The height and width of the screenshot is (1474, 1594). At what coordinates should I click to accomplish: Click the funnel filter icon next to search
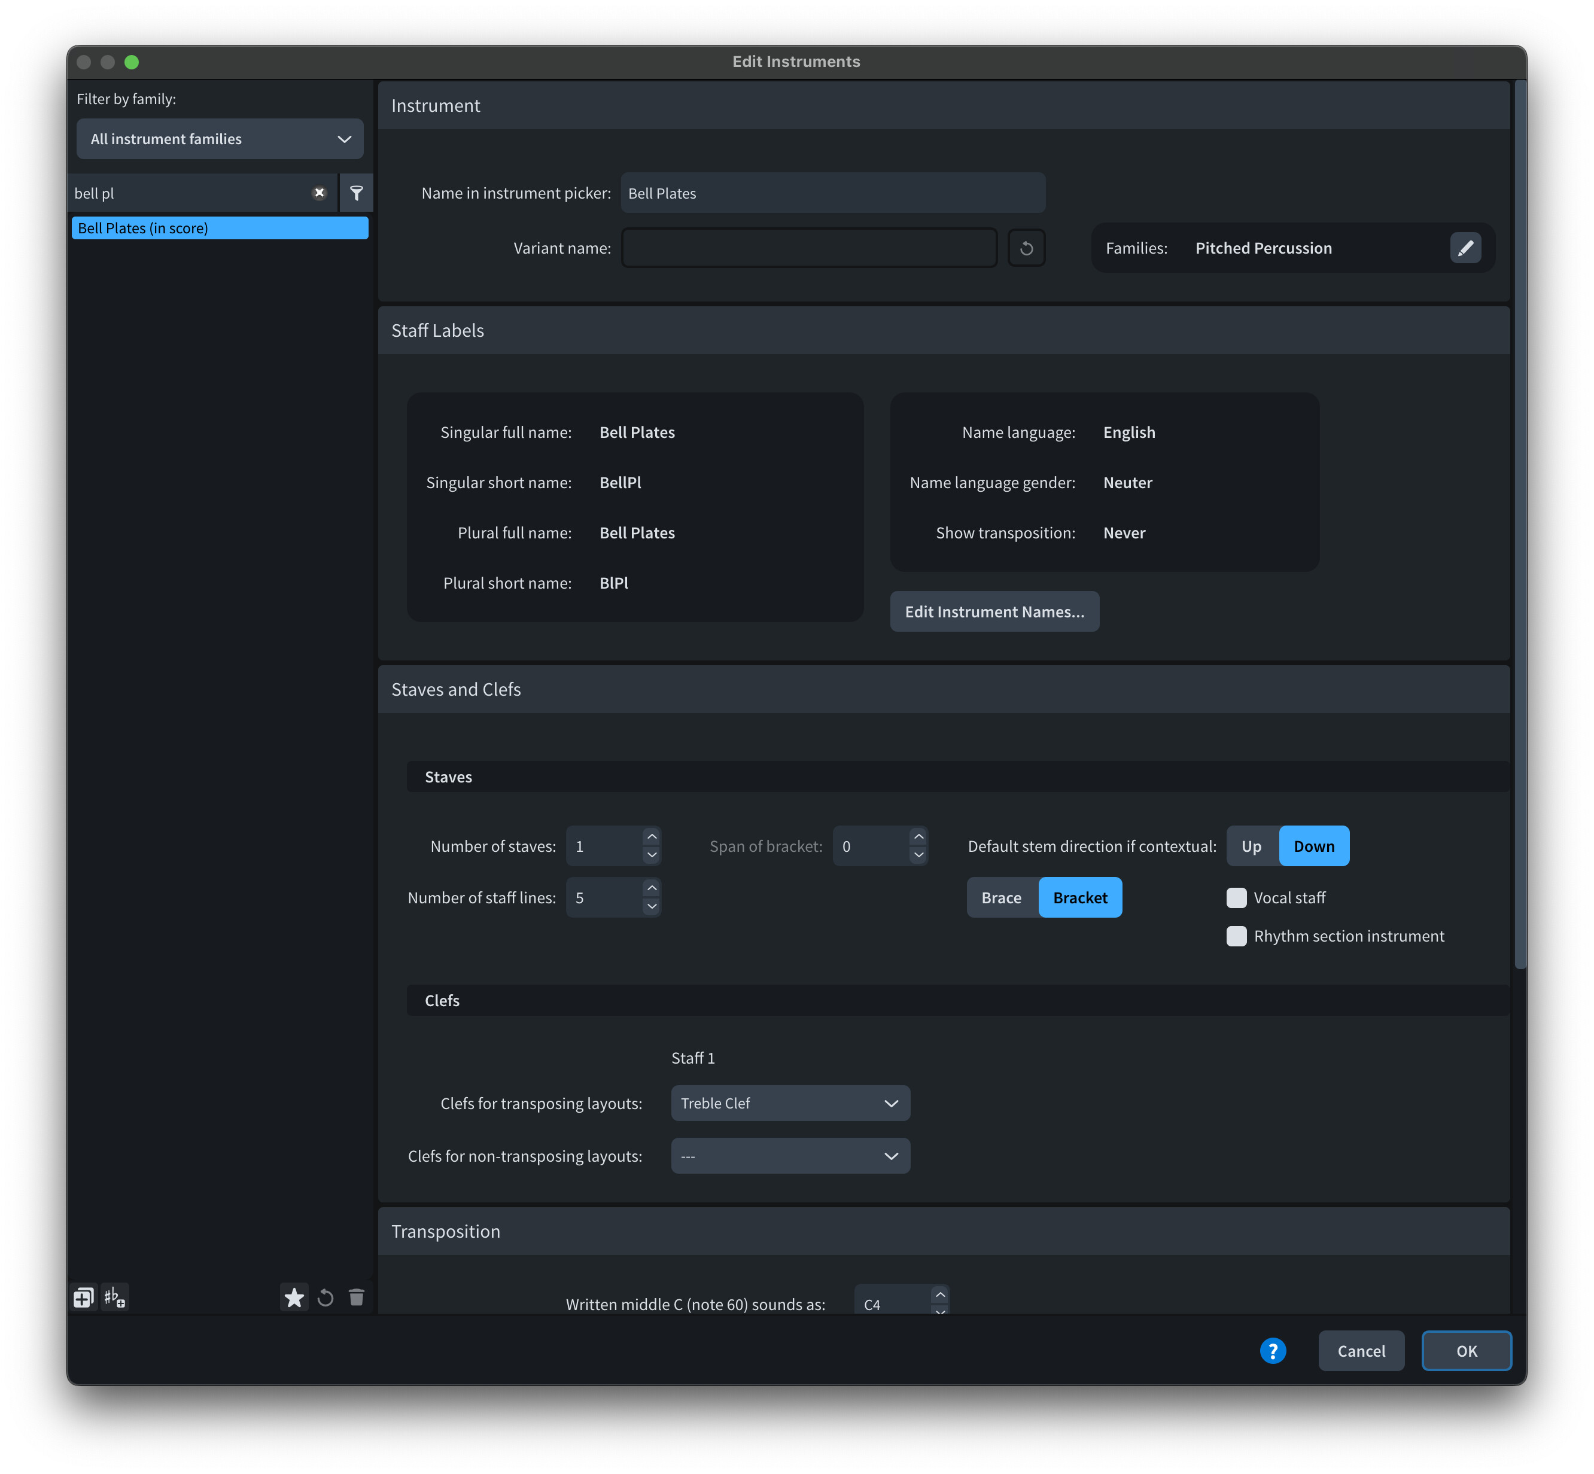(357, 193)
